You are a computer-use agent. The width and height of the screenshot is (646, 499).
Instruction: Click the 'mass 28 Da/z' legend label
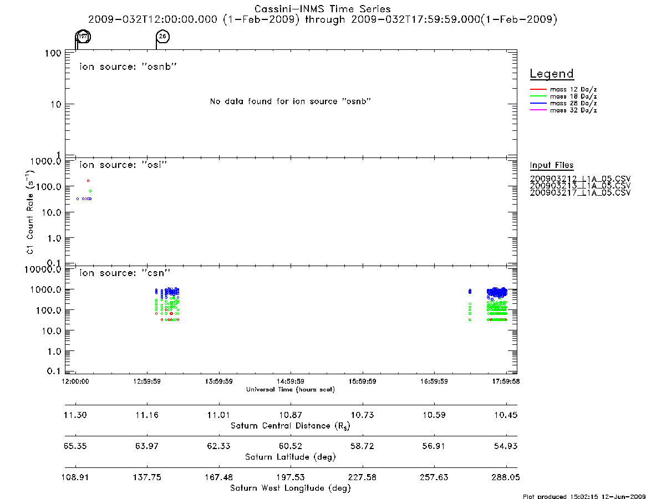click(x=573, y=104)
